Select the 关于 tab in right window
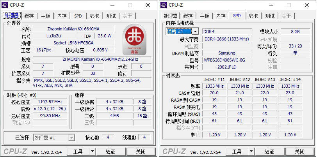Image resolution: width=317 pixels, height=157 pixels. pyautogui.click(x=286, y=16)
